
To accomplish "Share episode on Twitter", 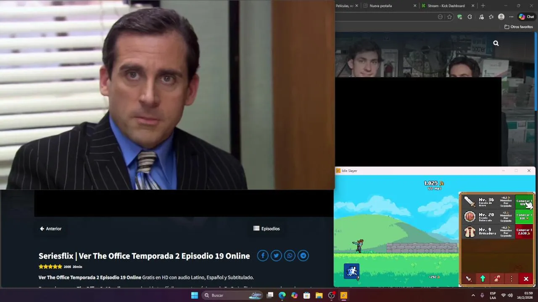I will pos(276,255).
